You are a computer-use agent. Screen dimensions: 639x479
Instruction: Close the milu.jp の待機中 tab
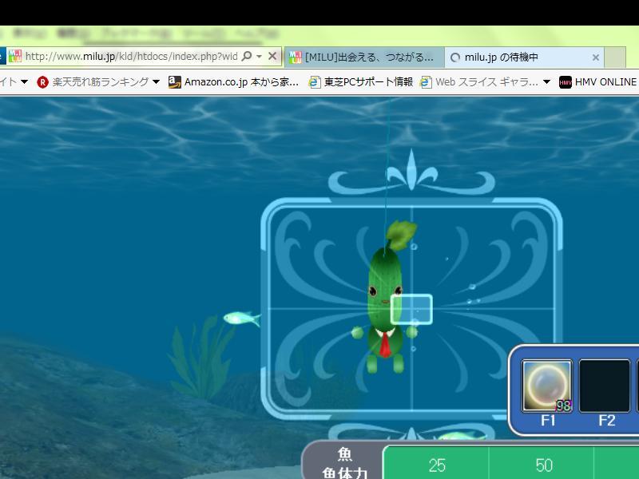(x=595, y=57)
